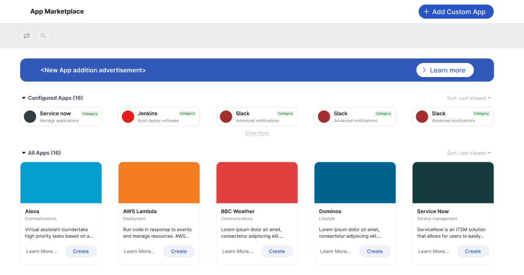The height and width of the screenshot is (275, 524).
Task: Click the BBC Weather app title
Action: coord(238,211)
